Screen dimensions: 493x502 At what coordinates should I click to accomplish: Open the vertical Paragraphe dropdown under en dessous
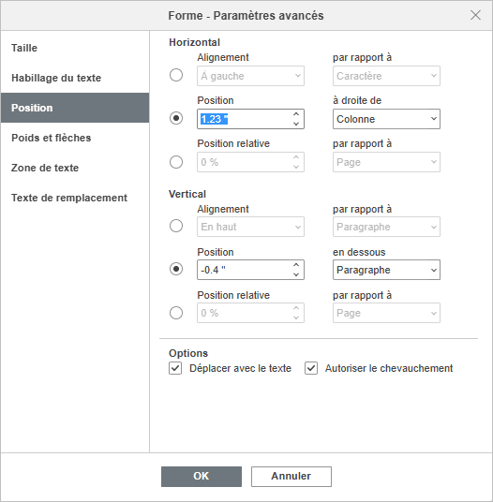386,270
